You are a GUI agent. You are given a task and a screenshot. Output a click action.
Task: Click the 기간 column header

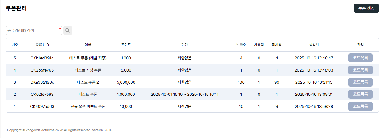(x=185, y=45)
